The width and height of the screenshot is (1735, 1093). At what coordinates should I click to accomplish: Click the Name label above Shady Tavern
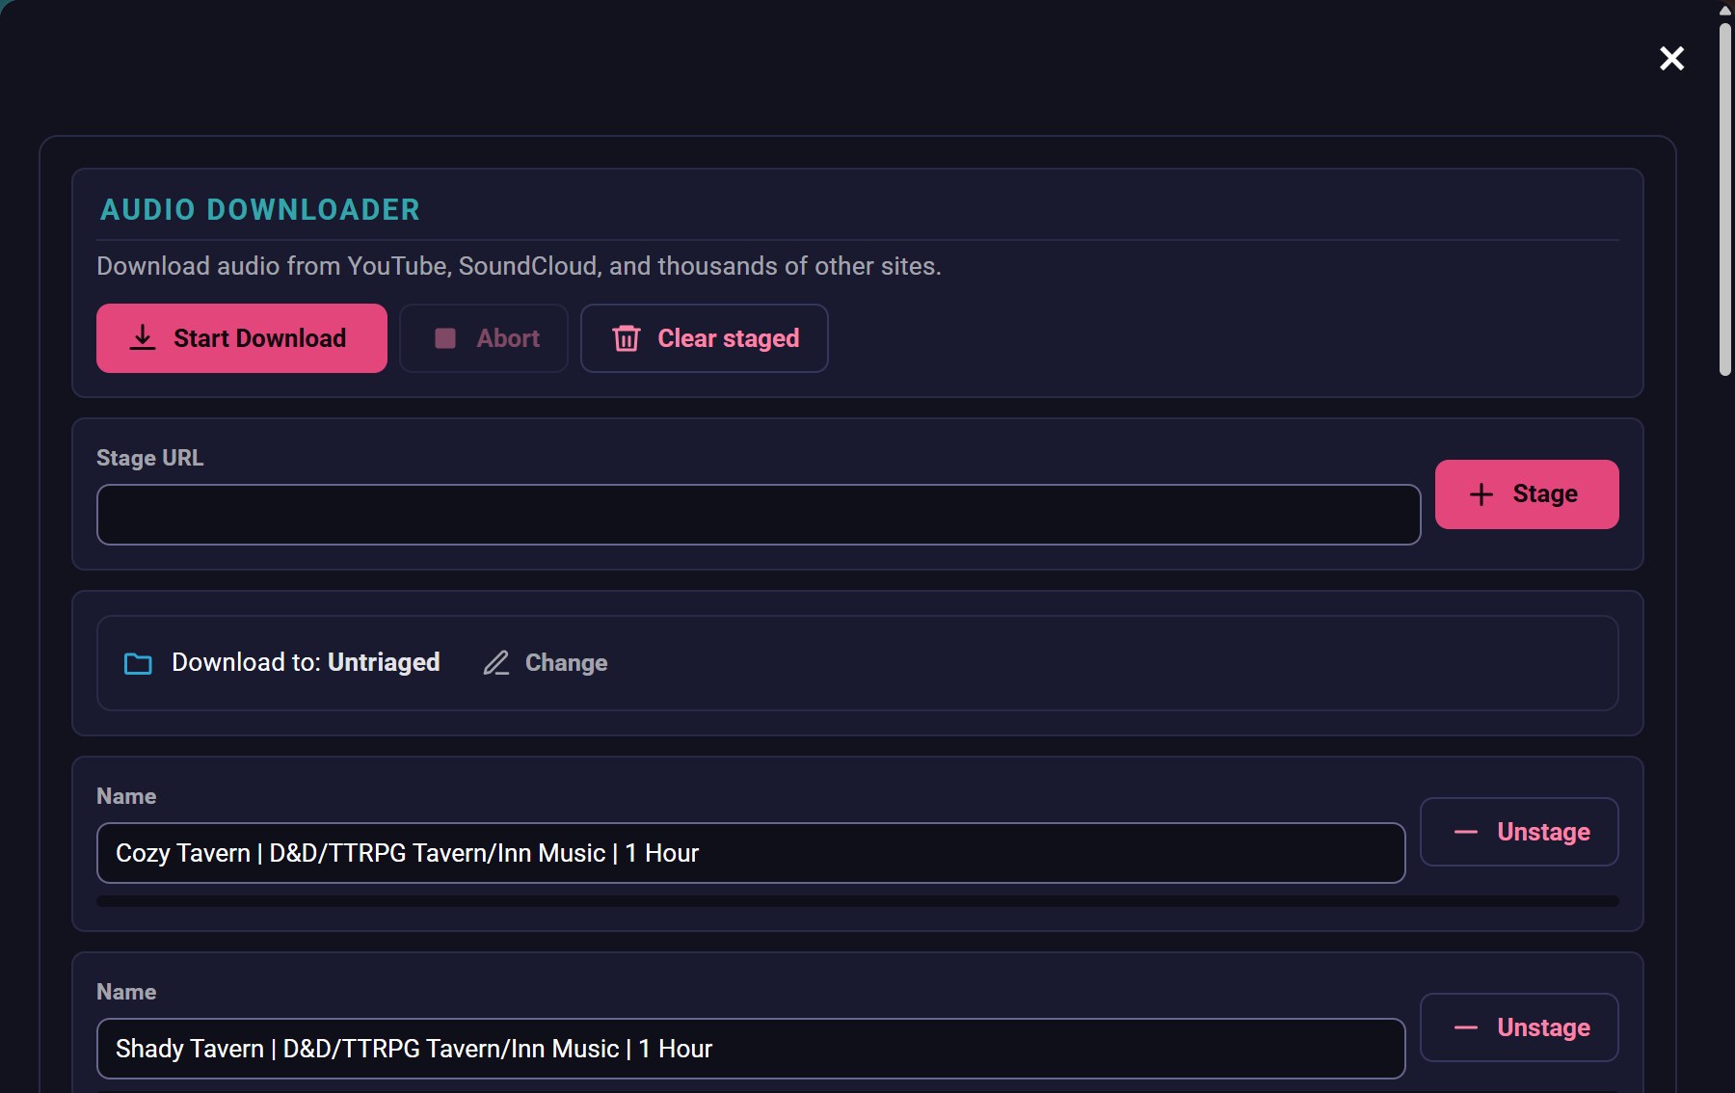tap(126, 992)
